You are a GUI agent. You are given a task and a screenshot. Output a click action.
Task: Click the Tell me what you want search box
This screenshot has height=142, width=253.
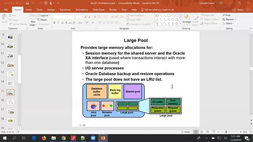[158, 9]
